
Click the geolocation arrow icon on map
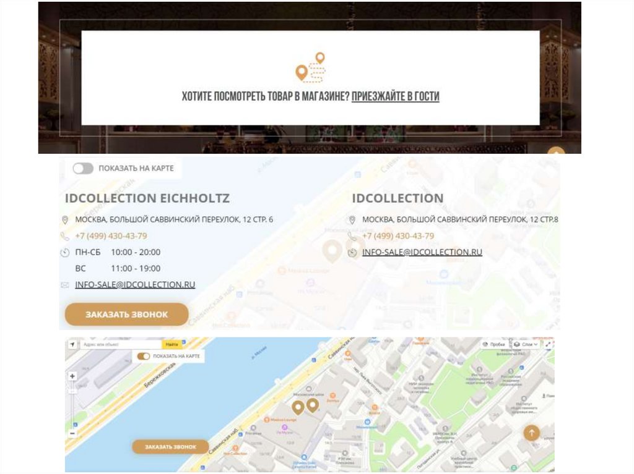(x=72, y=344)
